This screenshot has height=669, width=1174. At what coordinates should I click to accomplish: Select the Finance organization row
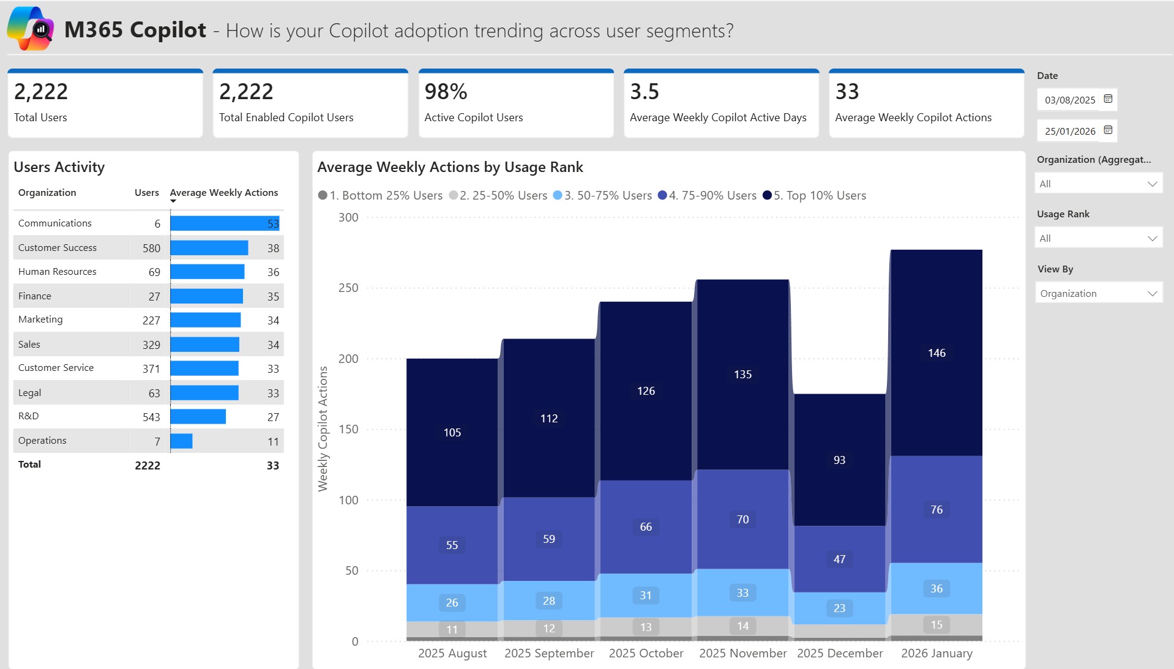[149, 296]
